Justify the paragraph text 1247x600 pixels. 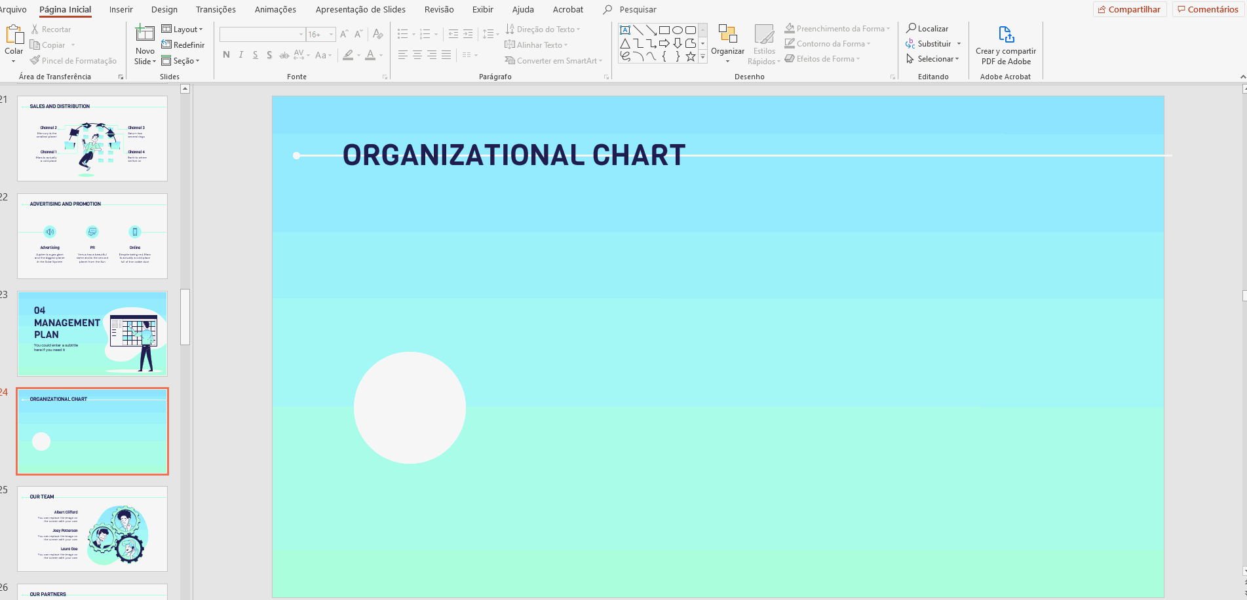click(x=446, y=55)
